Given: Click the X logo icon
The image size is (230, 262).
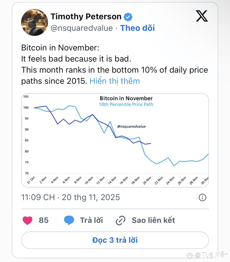Looking at the screenshot, I should pyautogui.click(x=202, y=16).
